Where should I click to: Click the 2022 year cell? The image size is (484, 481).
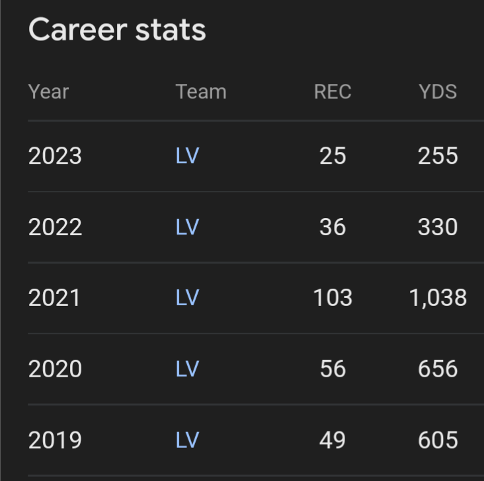pos(55,227)
